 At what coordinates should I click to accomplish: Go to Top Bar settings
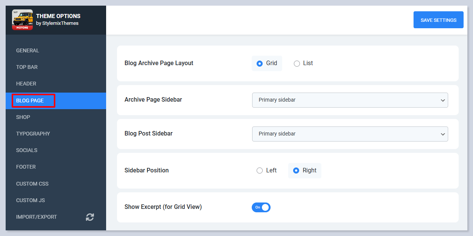pyautogui.click(x=27, y=67)
